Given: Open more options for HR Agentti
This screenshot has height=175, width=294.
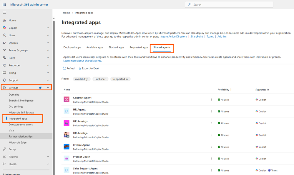Looking at the screenshot, I should click(211, 111).
